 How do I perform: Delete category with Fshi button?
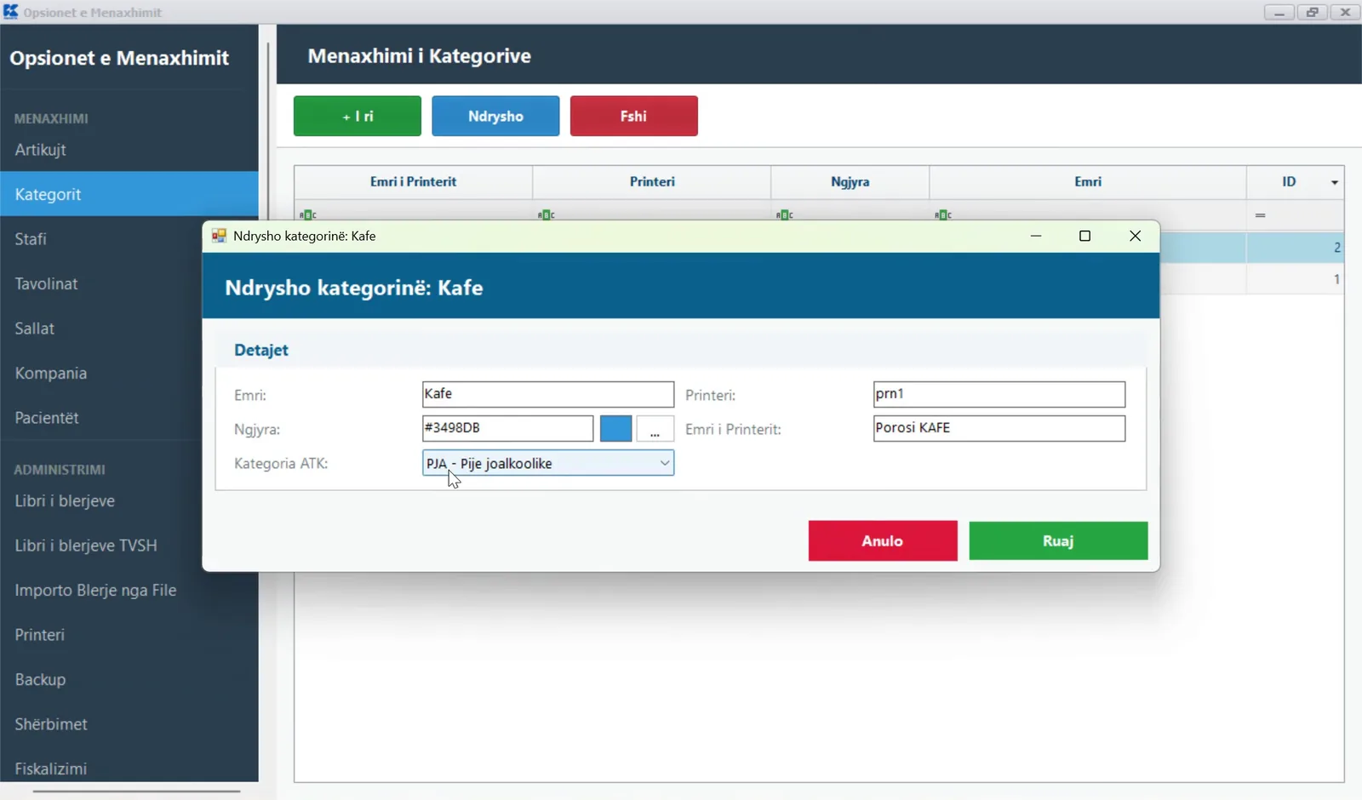coord(634,117)
